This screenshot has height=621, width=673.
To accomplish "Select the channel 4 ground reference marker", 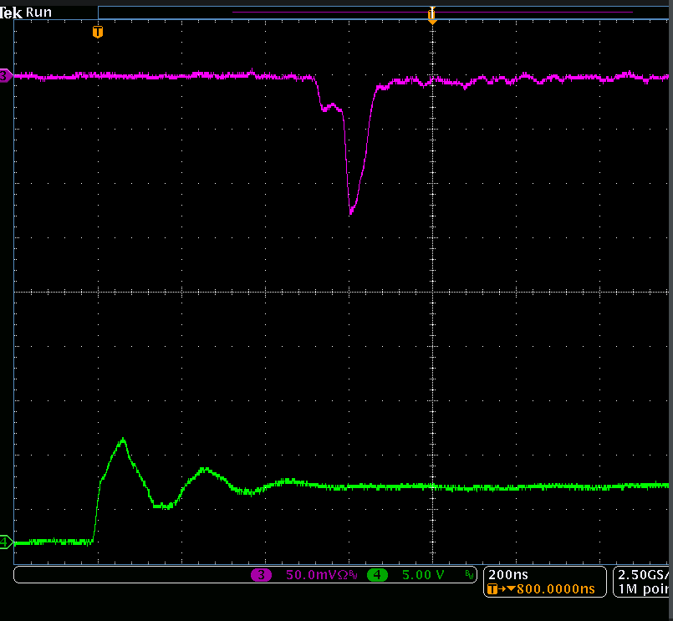I will 6,542.
